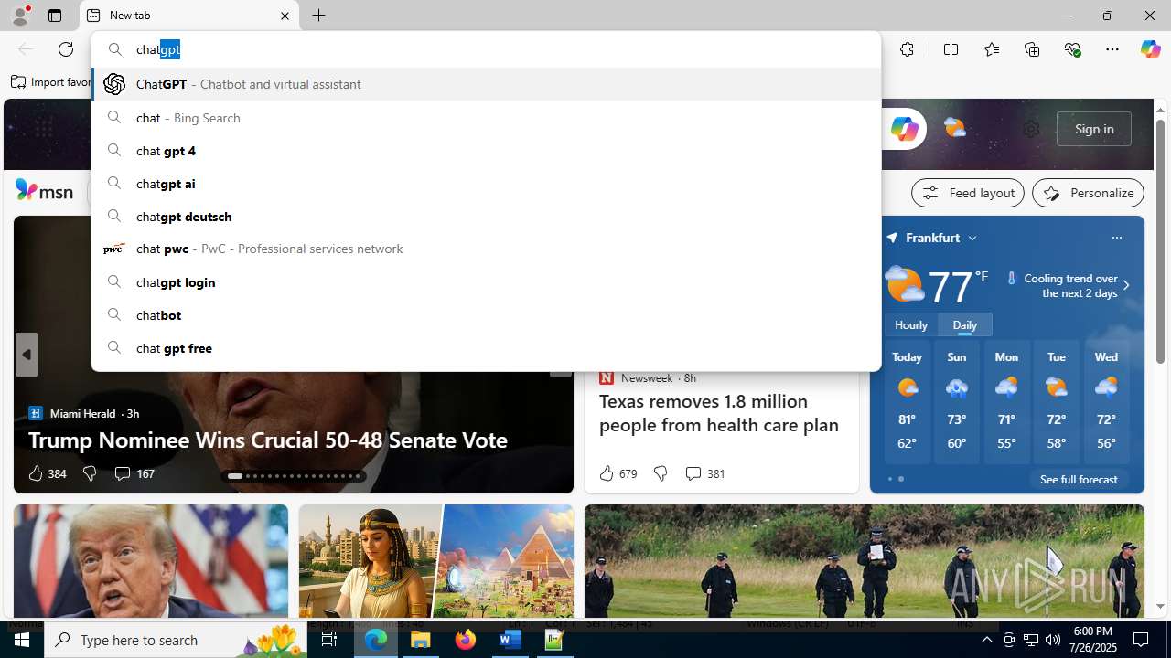Viewport: 1171px width, 658px height.
Task: Open the police officers field photo story
Action: [x=864, y=562]
